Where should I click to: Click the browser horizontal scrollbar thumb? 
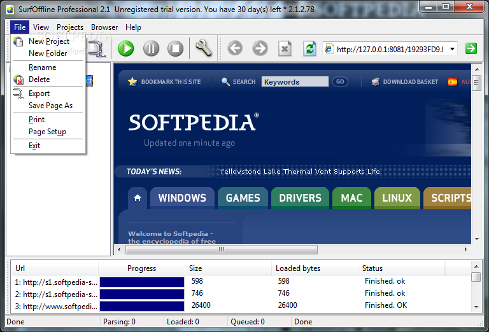click(222, 249)
